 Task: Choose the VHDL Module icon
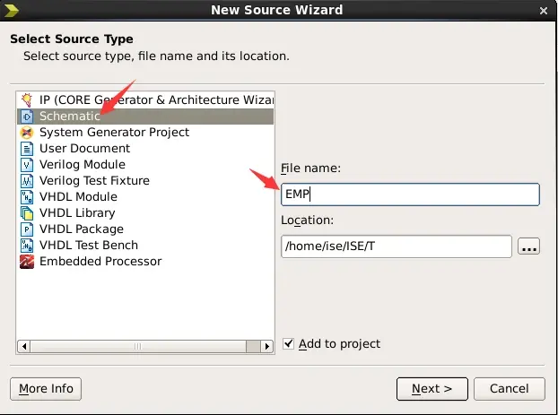(x=27, y=196)
